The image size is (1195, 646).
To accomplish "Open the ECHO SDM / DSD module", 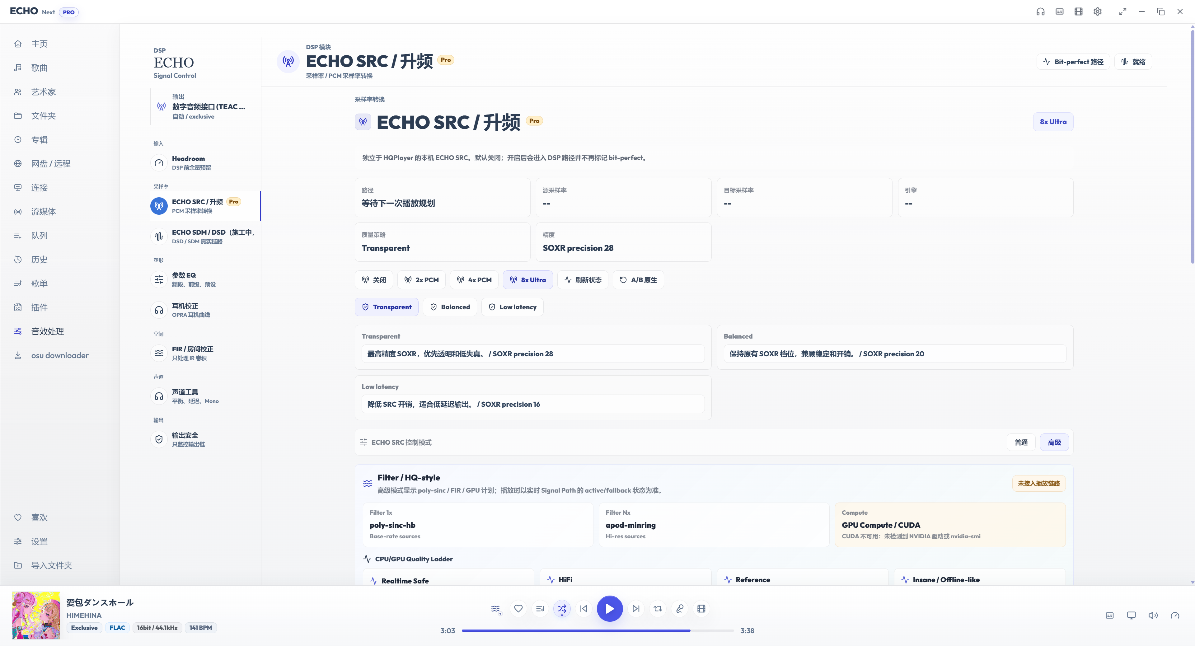I will pos(205,236).
